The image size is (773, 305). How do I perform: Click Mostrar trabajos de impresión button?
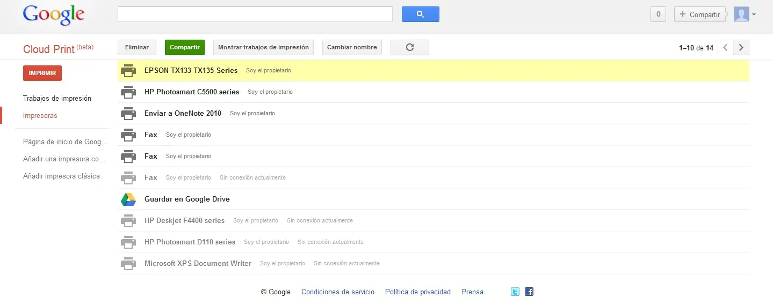tap(263, 47)
